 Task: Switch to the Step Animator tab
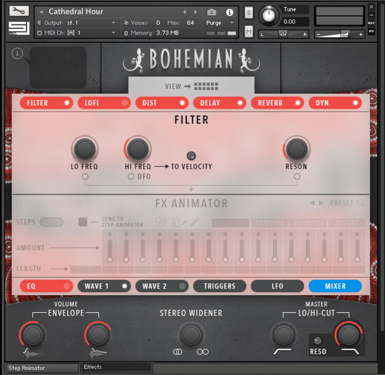pos(42,368)
